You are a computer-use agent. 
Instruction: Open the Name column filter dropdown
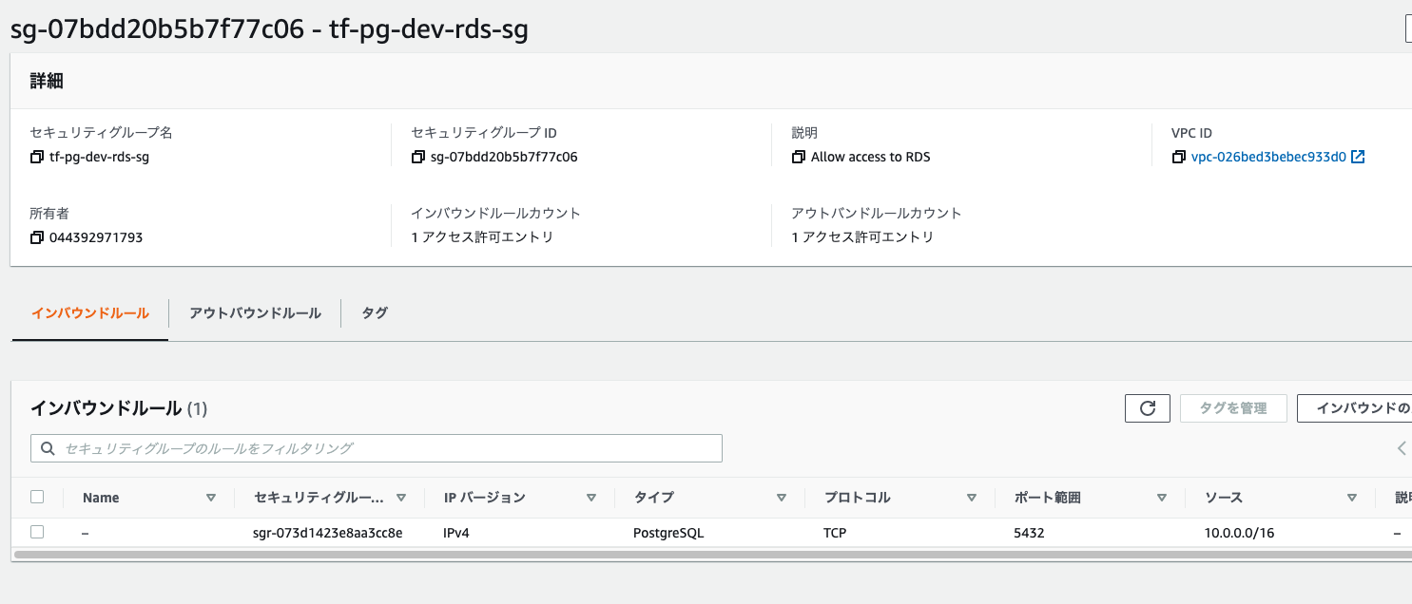211,497
